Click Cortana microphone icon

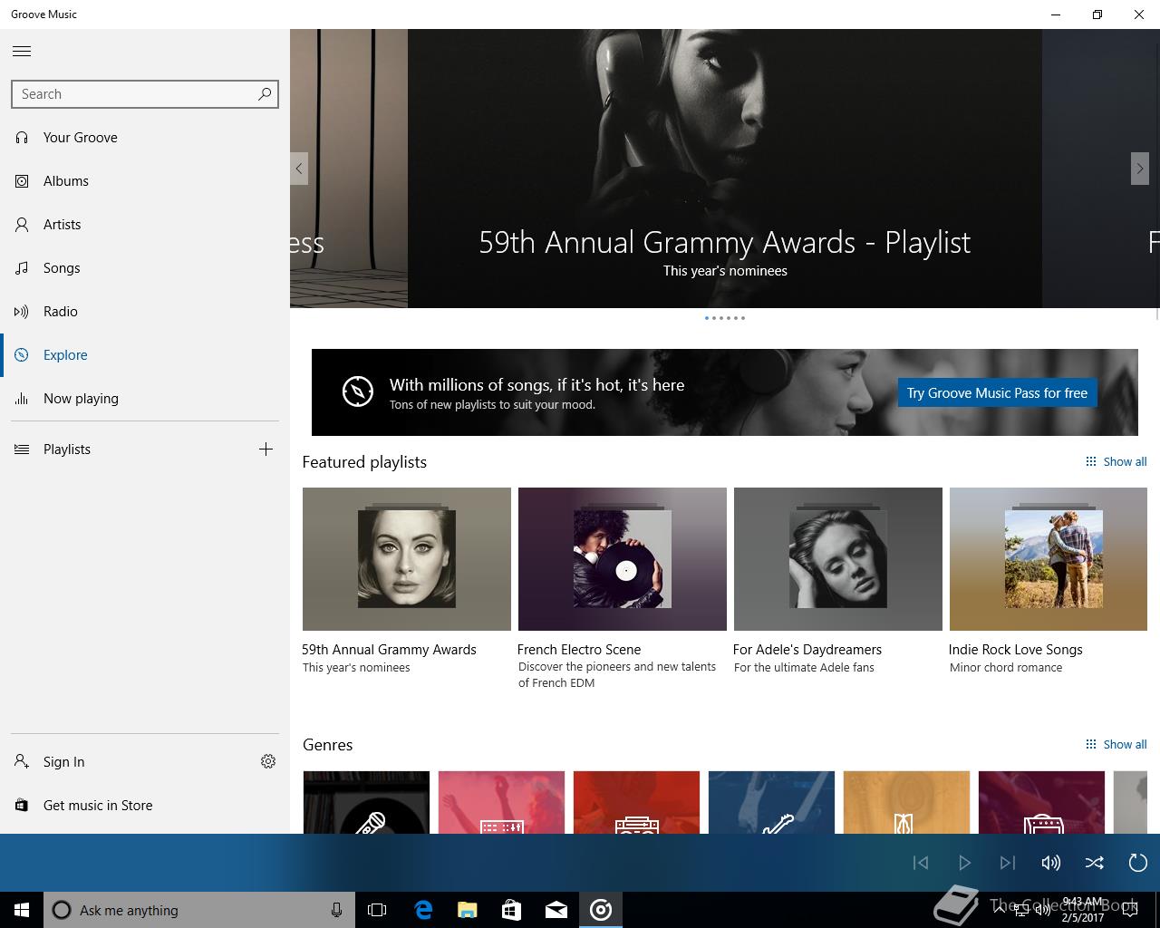(x=336, y=910)
